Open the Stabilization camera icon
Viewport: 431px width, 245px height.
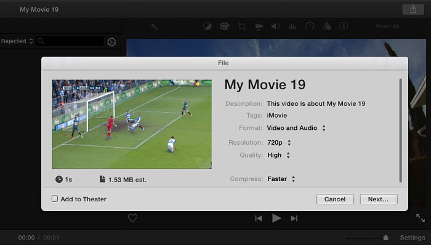coord(259,26)
